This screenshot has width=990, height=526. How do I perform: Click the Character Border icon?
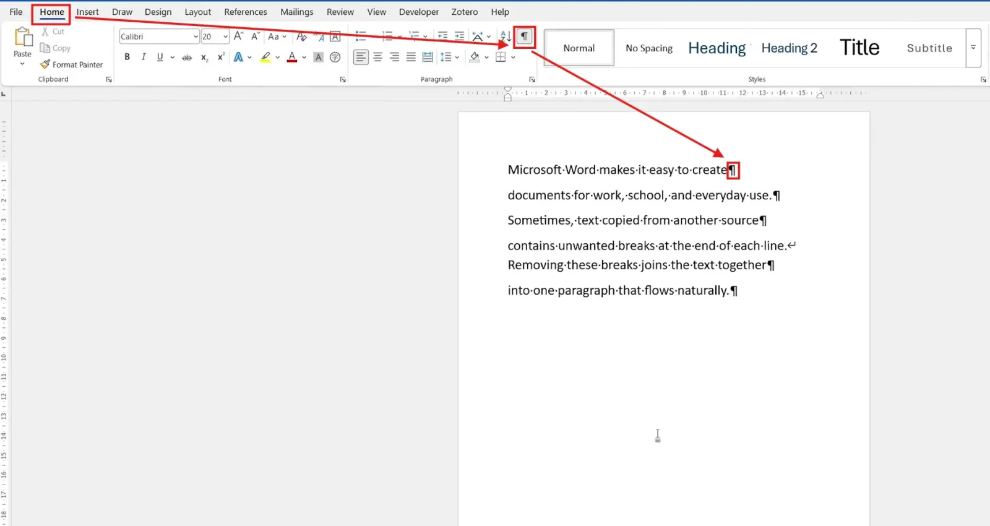pyautogui.click(x=335, y=37)
